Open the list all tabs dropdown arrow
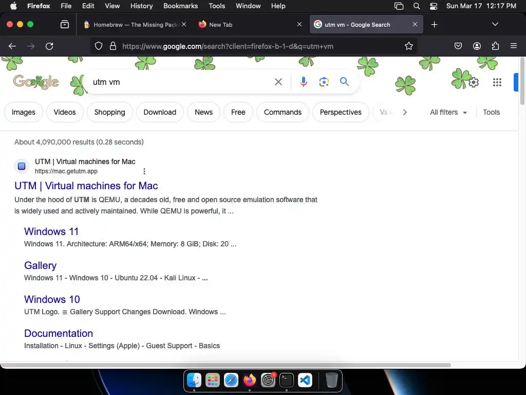Image resolution: width=526 pixels, height=395 pixels. [495, 24]
